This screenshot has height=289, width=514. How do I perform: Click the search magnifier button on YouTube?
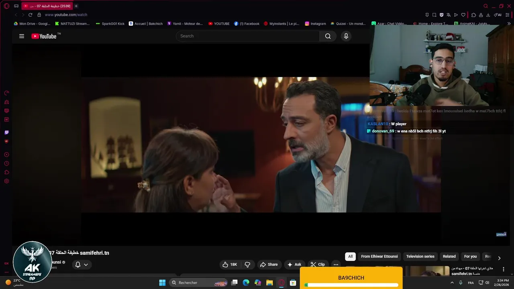tap(328, 36)
